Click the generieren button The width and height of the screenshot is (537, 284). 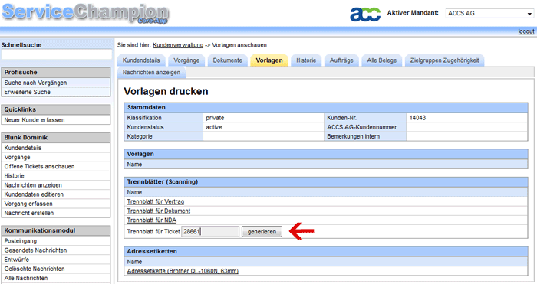point(262,231)
